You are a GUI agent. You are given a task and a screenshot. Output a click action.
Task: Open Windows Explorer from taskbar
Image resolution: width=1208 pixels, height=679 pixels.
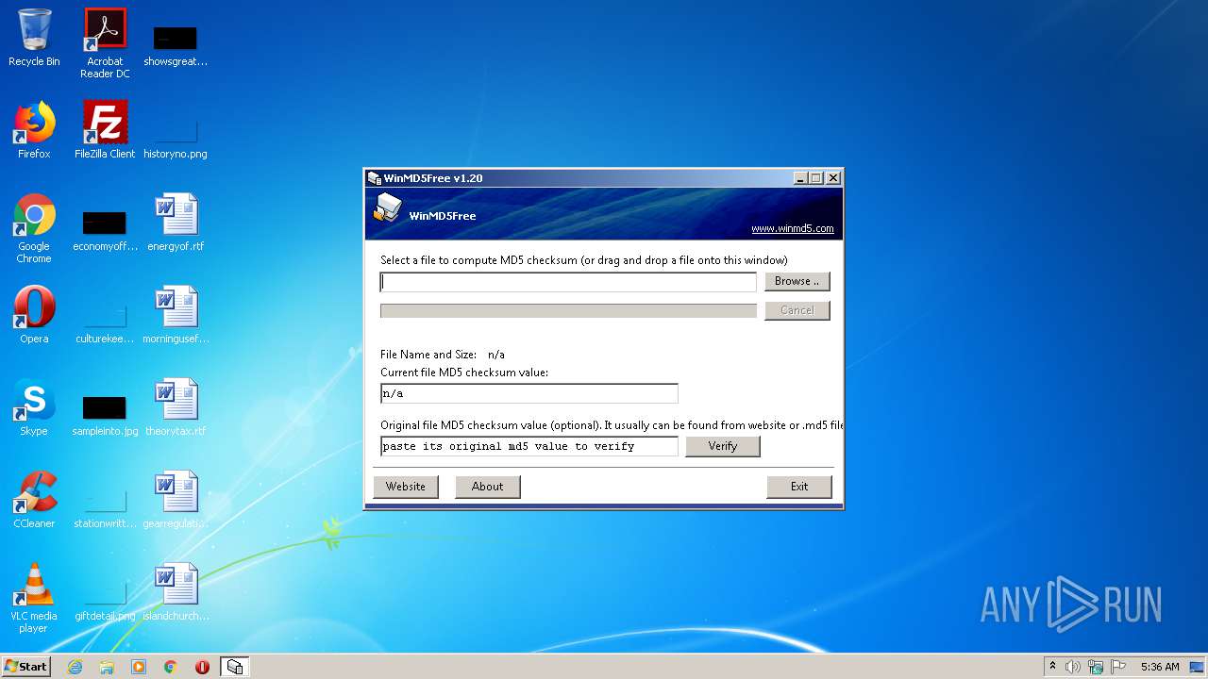[x=107, y=667]
